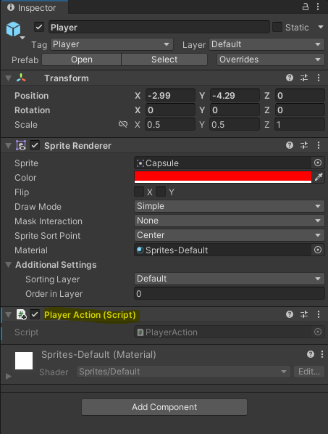Click the Transform component axes icon
The height and width of the screenshot is (434, 328).
pos(21,78)
